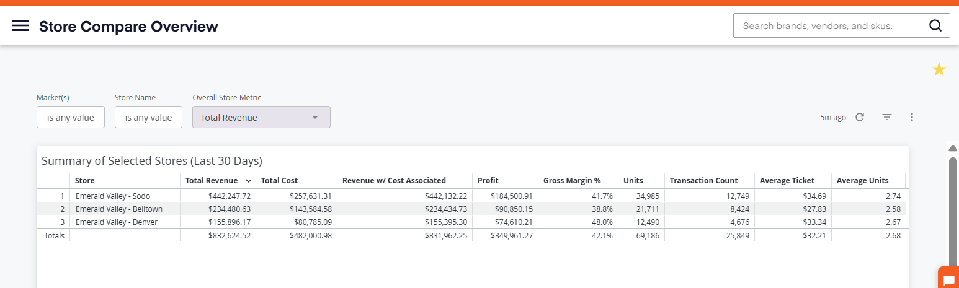Reload dashboard data with refresh icon
The image size is (959, 288).
[860, 117]
